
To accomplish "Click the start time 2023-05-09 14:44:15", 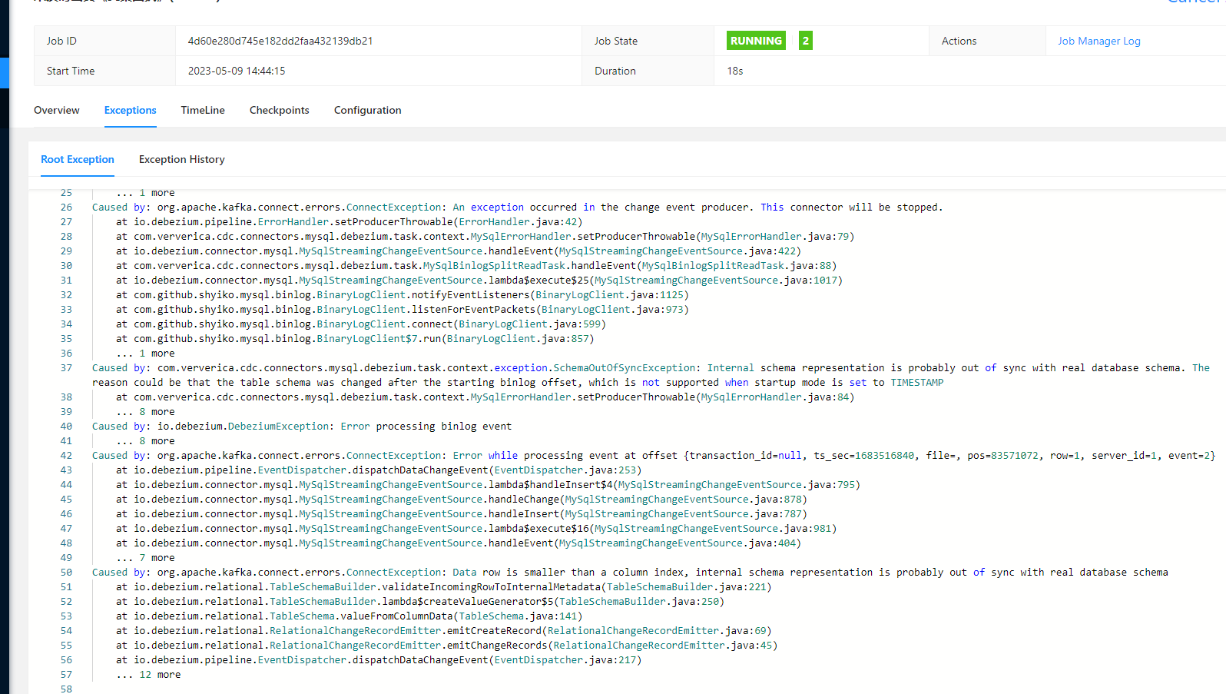I will [x=237, y=71].
